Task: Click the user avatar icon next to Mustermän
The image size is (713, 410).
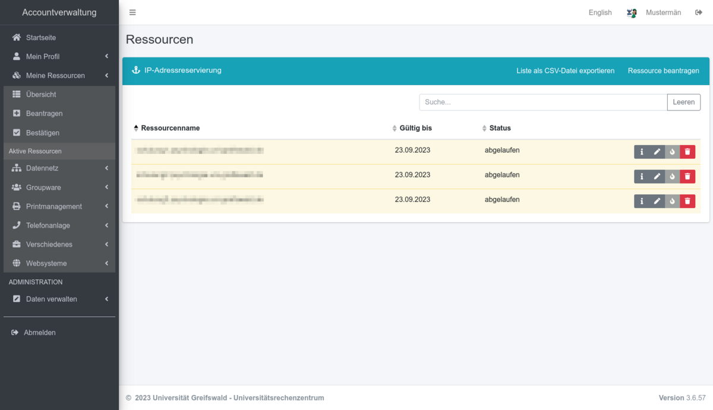Action: tap(632, 12)
